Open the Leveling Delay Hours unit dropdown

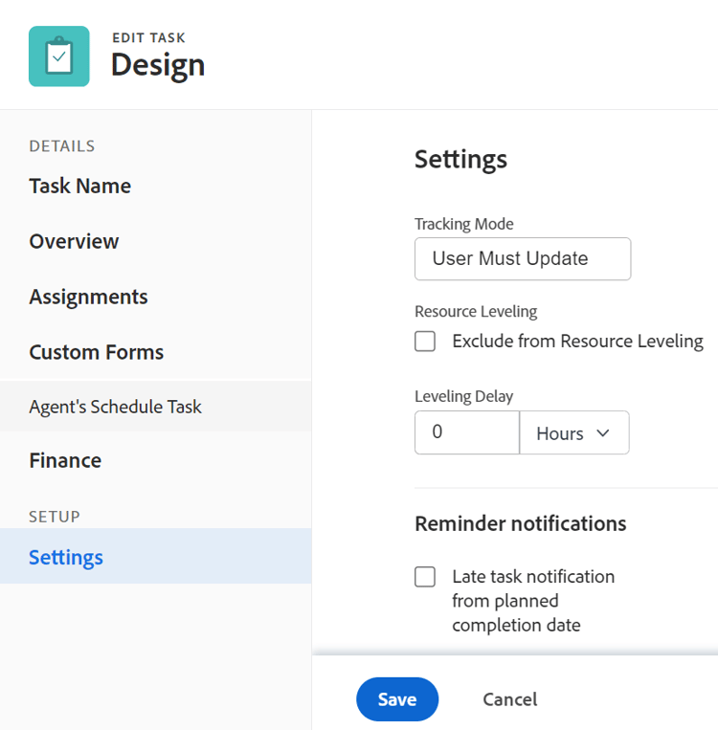(x=574, y=432)
